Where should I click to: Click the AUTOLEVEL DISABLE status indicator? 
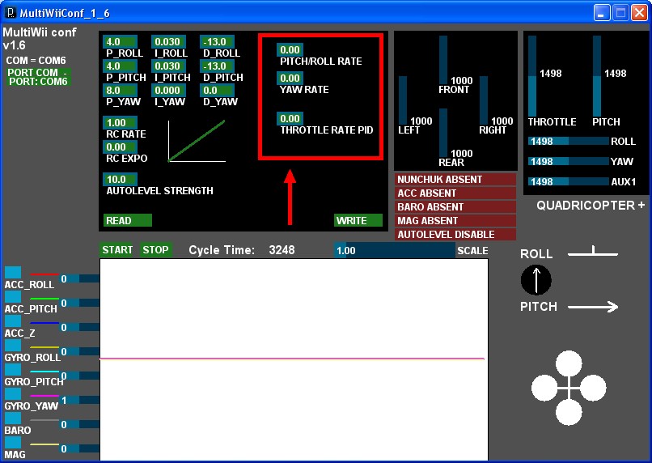click(455, 235)
